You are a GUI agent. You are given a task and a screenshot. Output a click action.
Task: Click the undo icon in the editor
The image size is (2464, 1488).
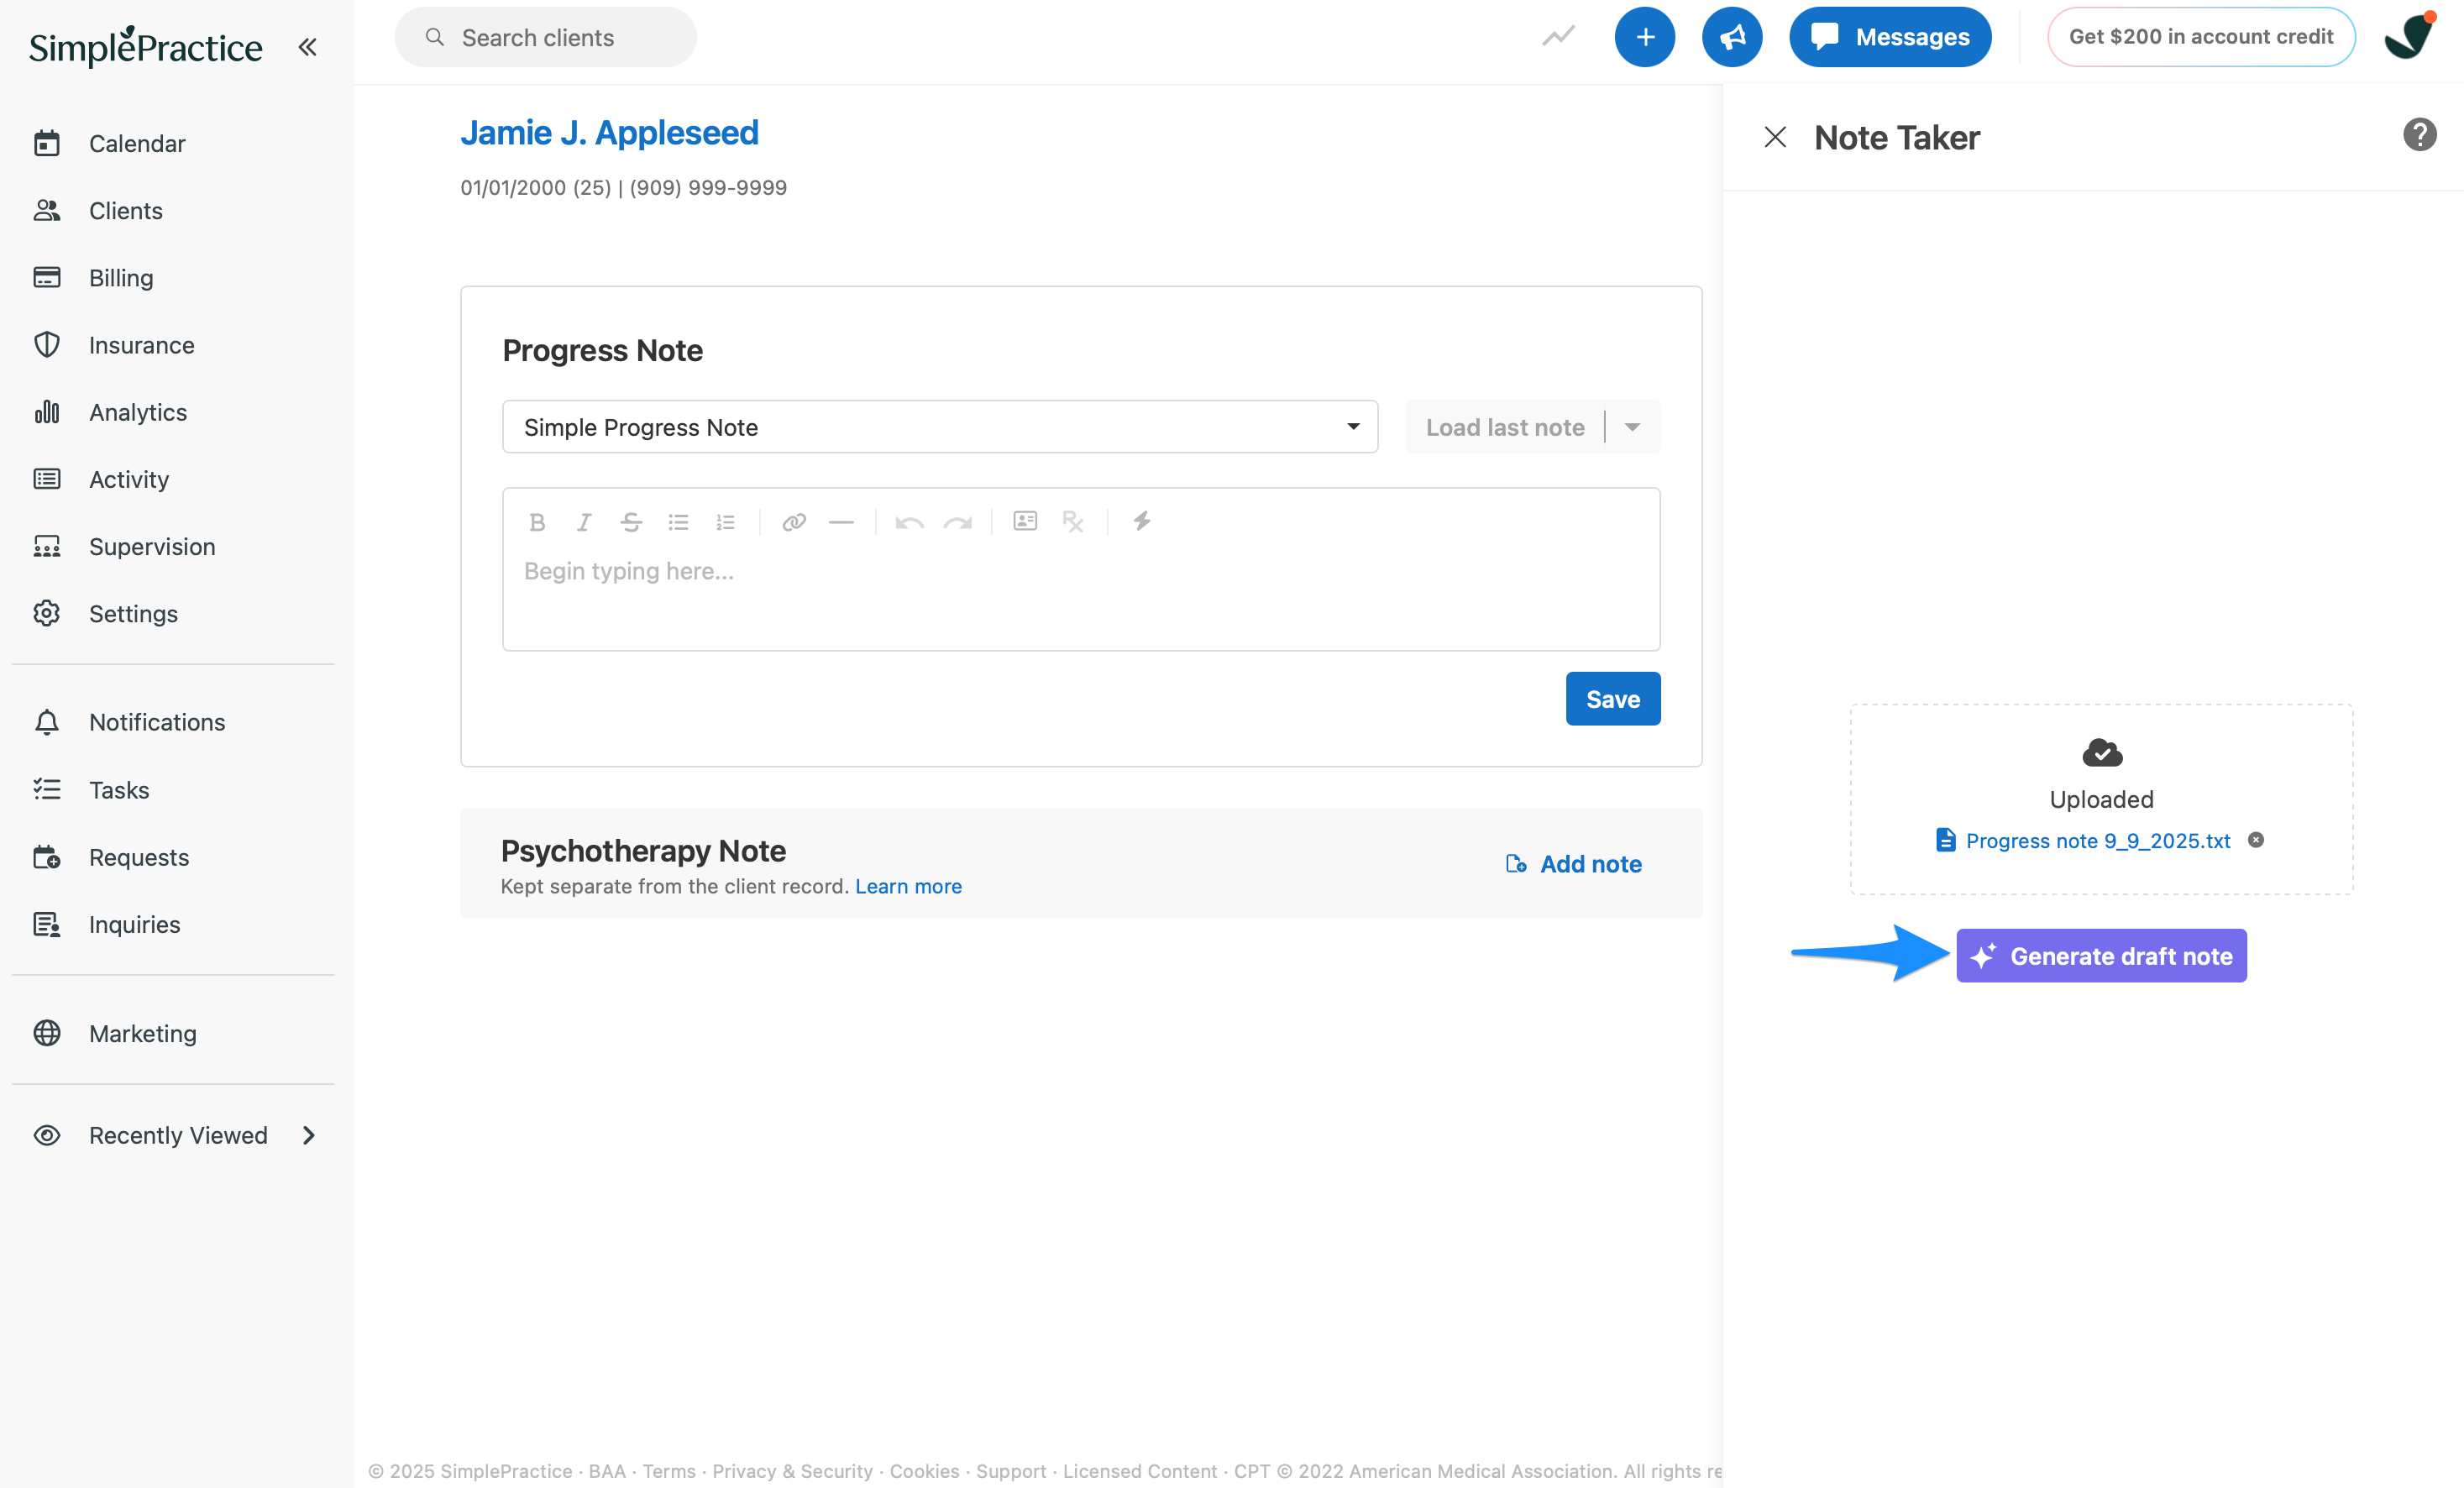click(909, 521)
